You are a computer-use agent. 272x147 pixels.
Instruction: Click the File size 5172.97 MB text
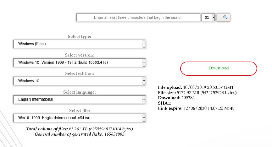(197, 93)
